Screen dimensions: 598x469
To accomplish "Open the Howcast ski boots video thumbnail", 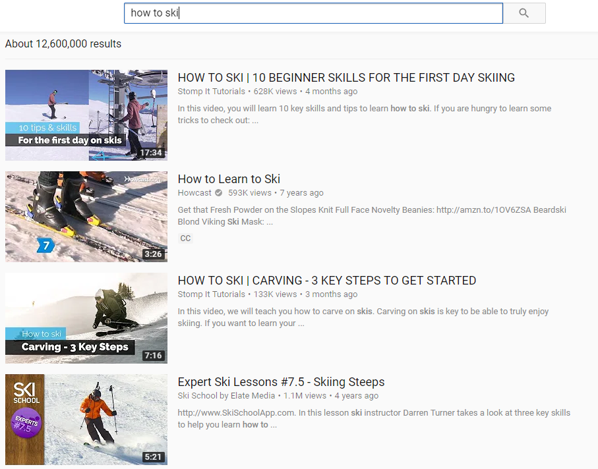I will (86, 217).
